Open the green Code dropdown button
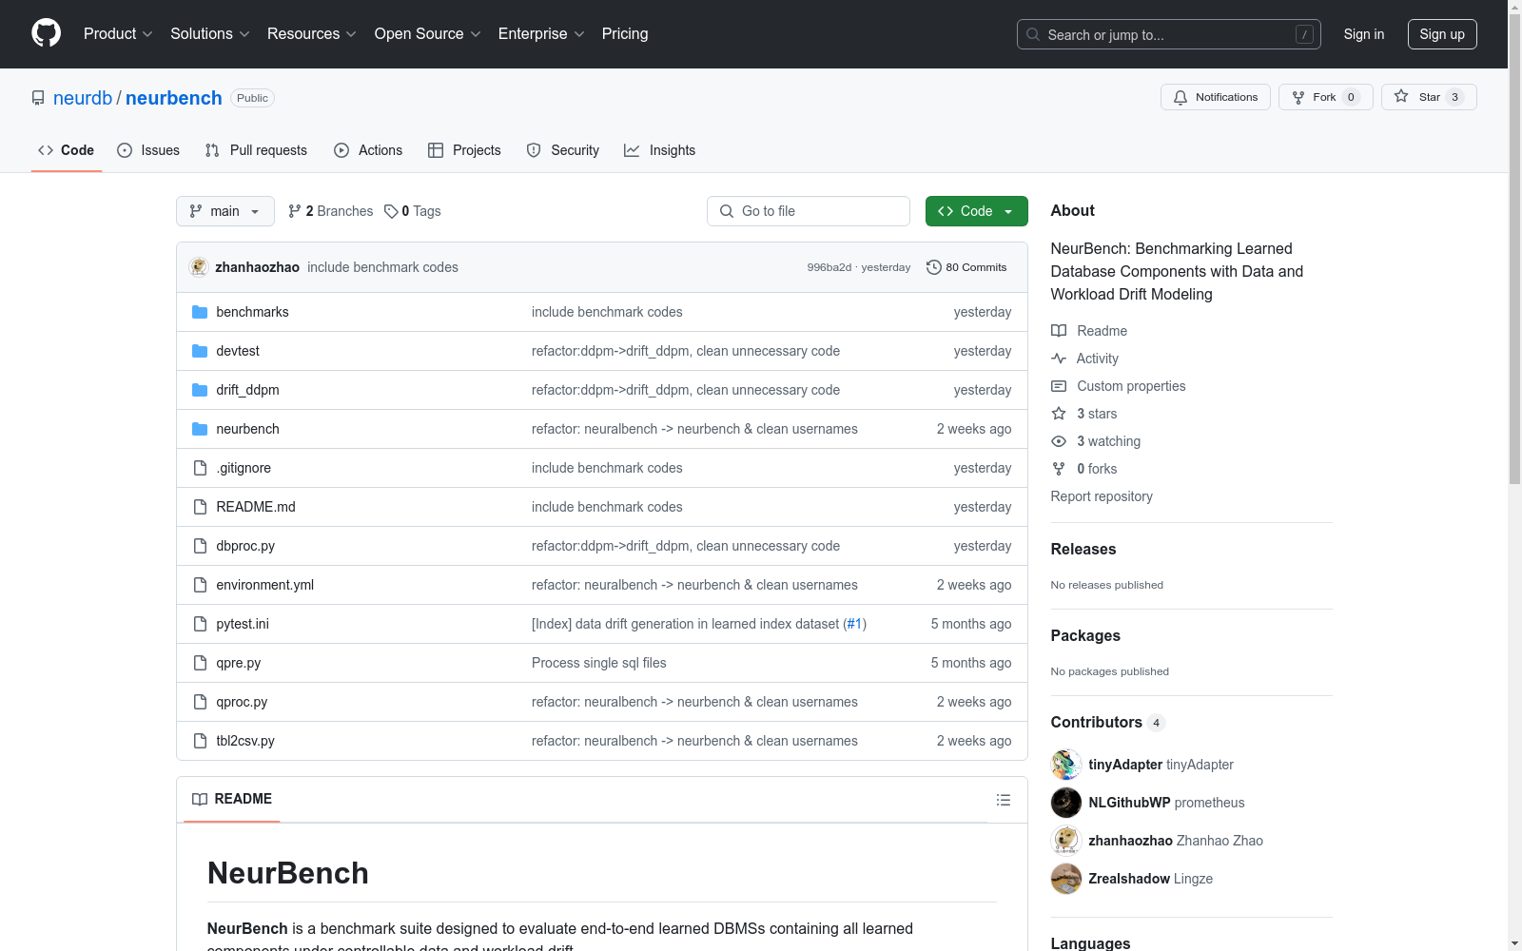1522x951 pixels. click(976, 211)
